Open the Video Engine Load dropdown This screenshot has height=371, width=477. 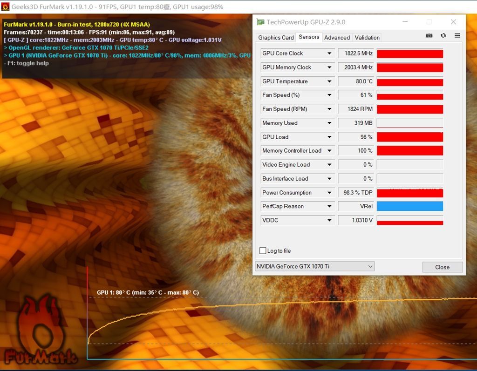tap(329, 164)
